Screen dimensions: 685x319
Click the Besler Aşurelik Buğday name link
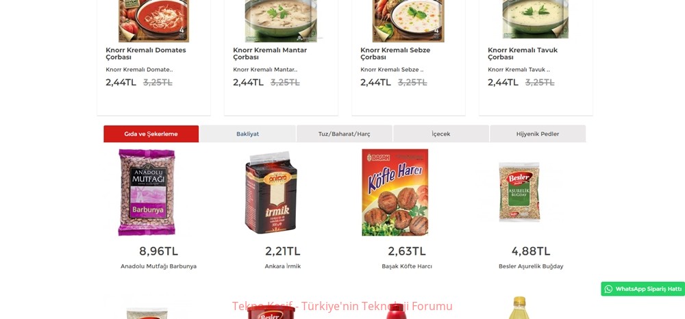click(531, 266)
